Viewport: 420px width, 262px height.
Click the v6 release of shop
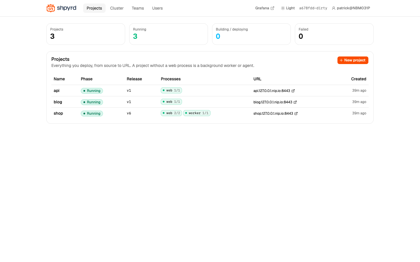click(x=129, y=113)
